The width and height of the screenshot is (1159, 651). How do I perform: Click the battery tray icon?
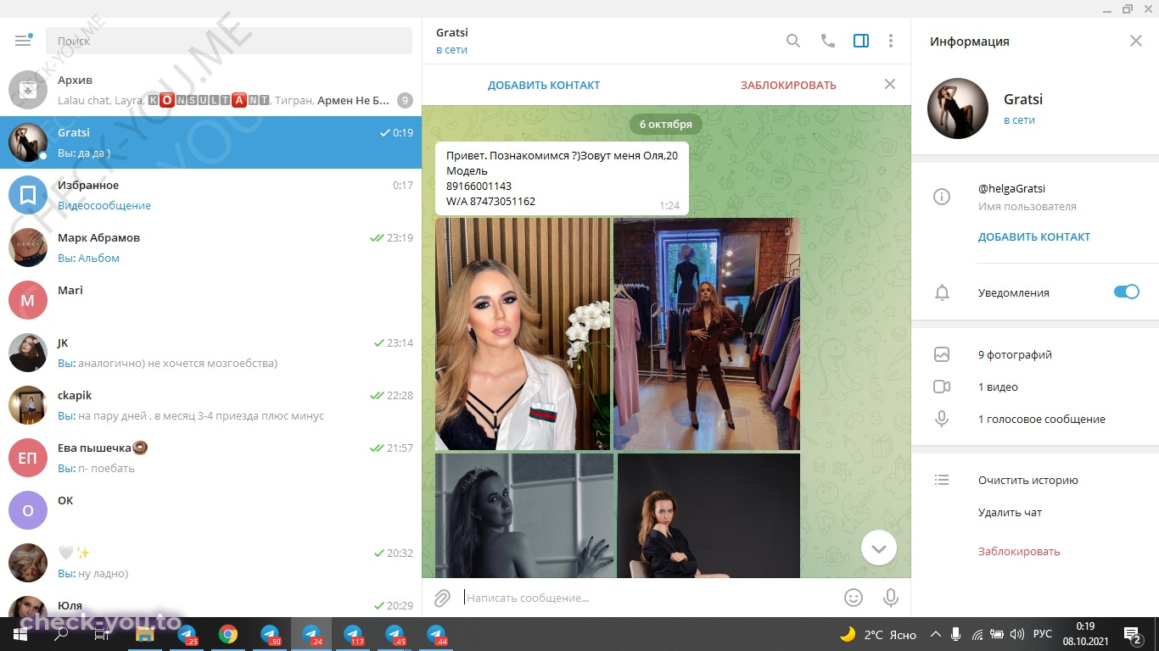tap(997, 634)
